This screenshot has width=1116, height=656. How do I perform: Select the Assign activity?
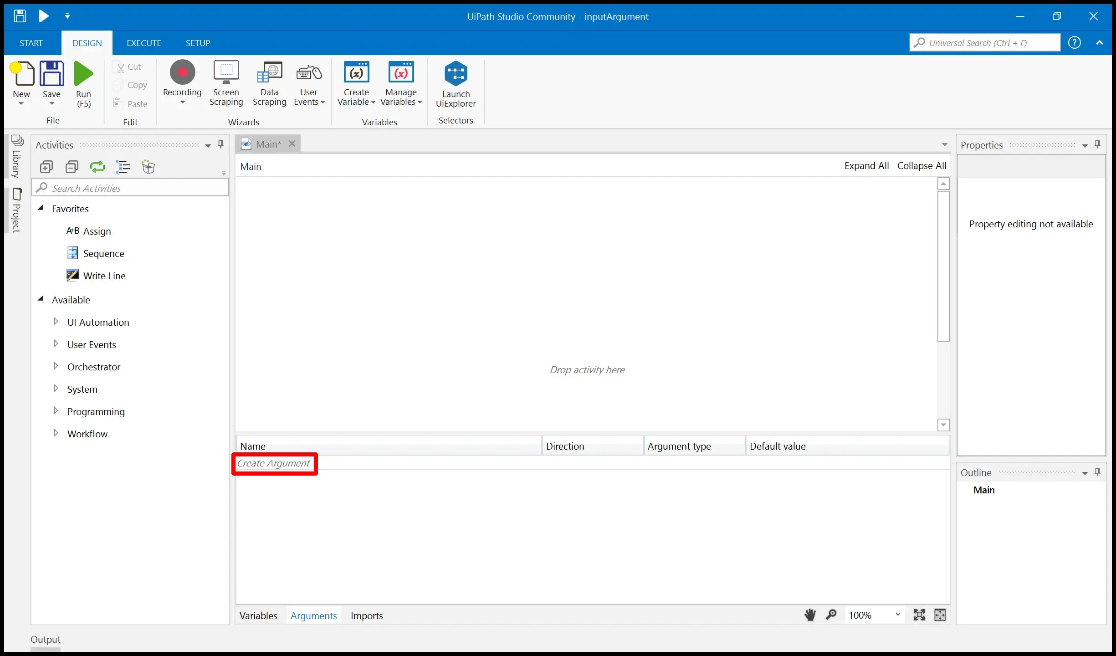click(89, 231)
